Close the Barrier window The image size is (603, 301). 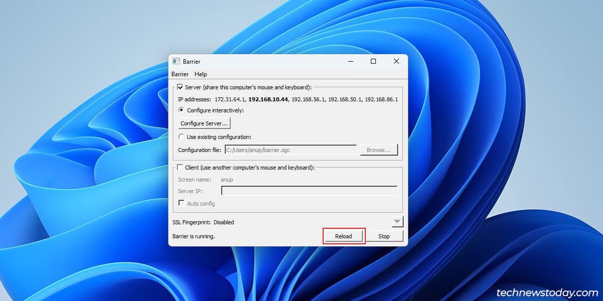point(396,61)
